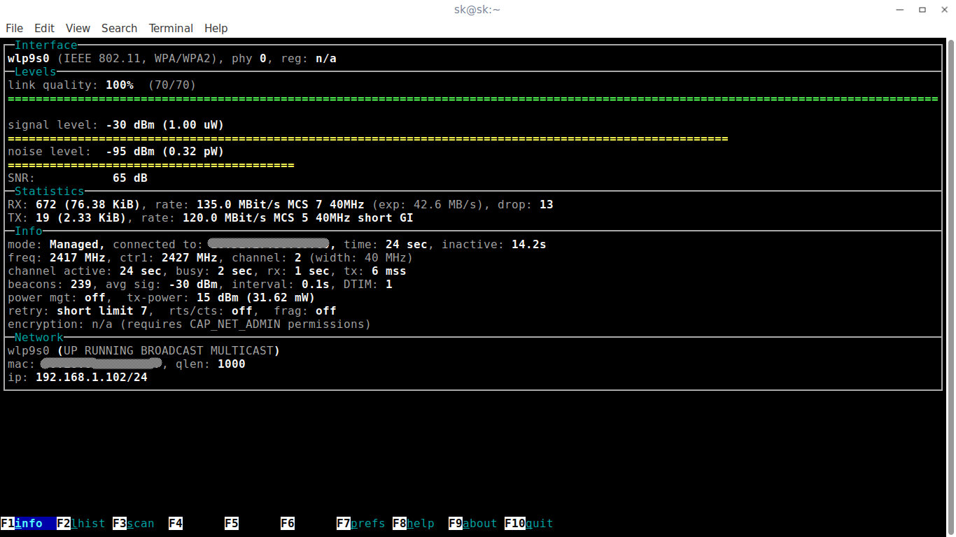Click the drop count 13

coord(547,205)
